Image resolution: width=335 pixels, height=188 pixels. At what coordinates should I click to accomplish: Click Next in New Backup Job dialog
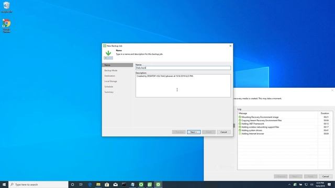(x=194, y=132)
